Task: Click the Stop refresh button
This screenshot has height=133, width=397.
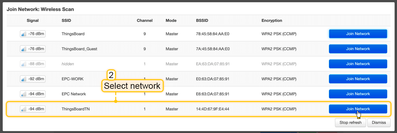Action: click(x=350, y=123)
